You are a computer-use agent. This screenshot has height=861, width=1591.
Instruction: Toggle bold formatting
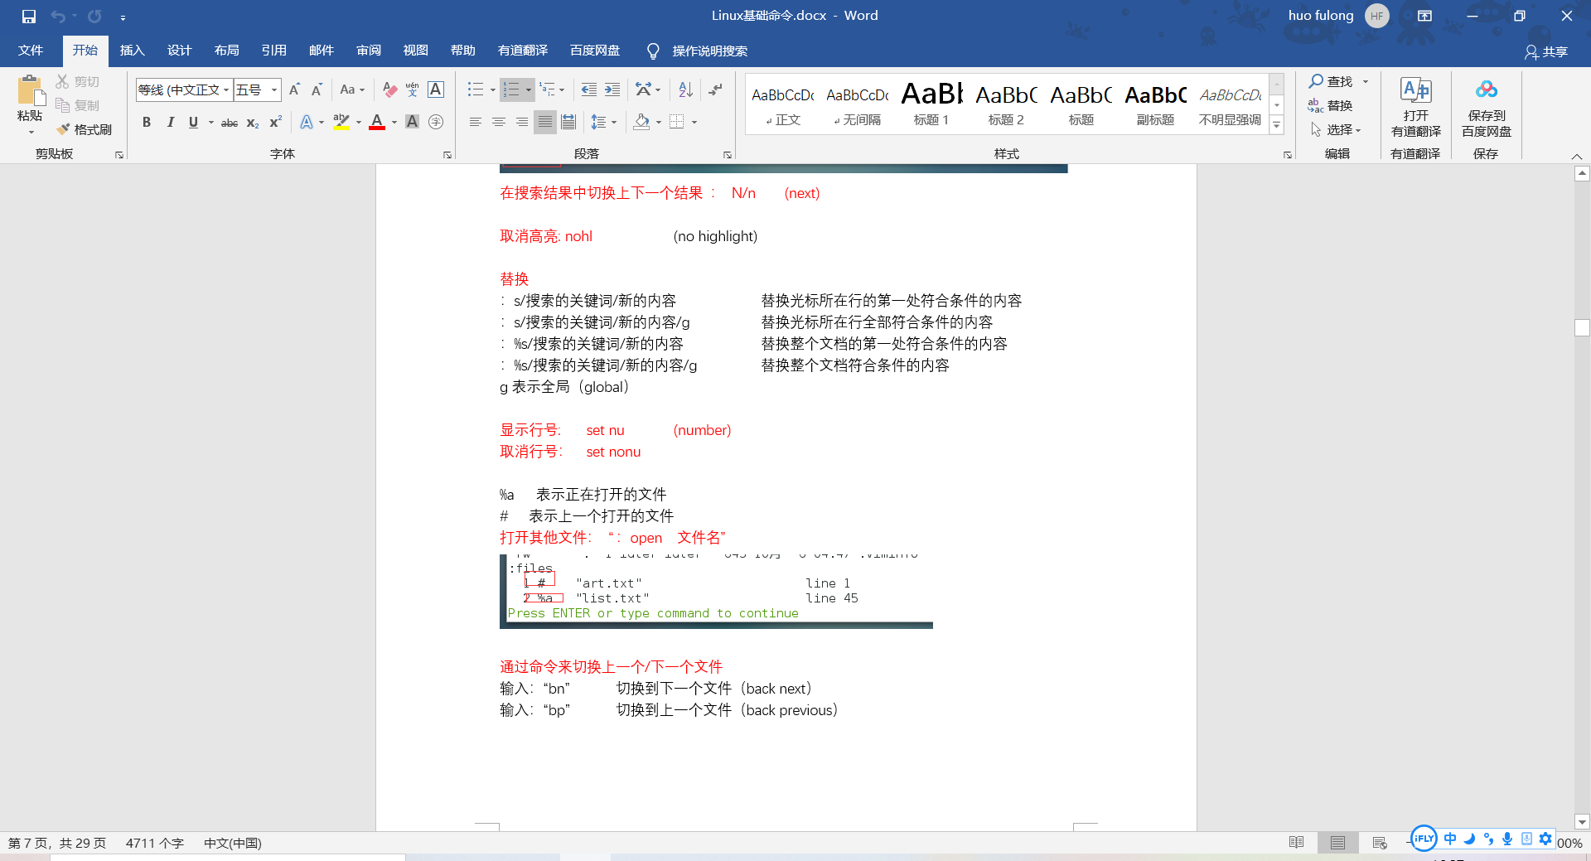pos(147,122)
